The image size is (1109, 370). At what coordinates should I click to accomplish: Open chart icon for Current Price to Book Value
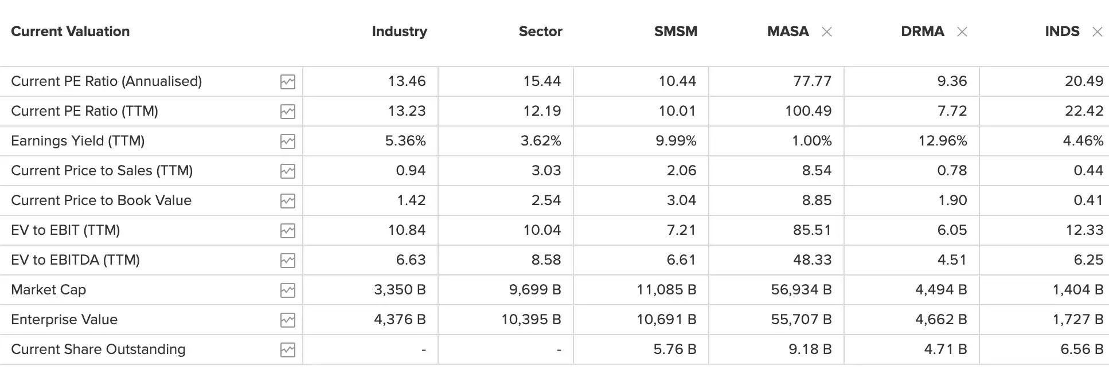288,201
